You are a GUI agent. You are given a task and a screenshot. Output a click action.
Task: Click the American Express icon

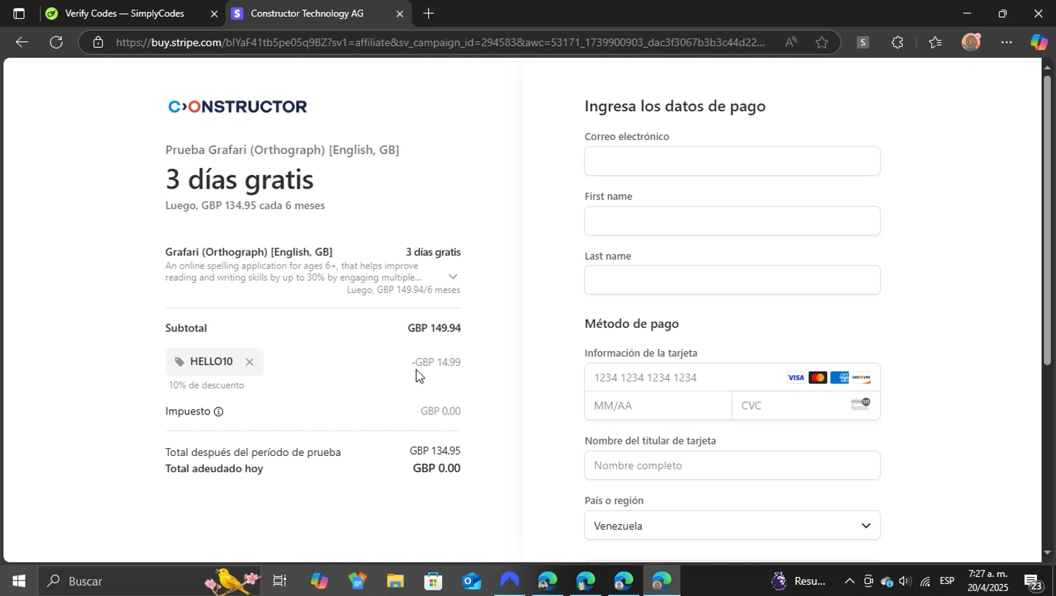839,378
